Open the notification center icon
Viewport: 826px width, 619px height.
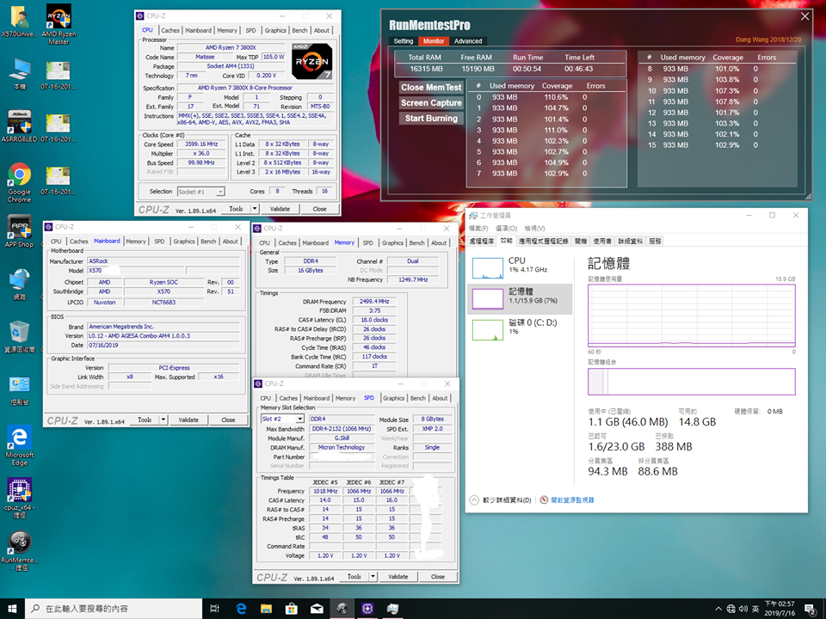(x=811, y=609)
